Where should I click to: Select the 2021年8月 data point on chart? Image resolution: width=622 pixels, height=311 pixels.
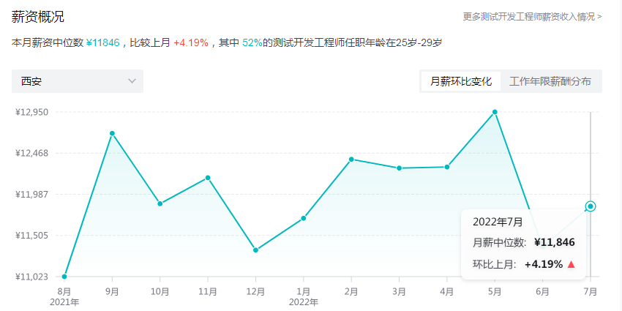click(x=64, y=277)
